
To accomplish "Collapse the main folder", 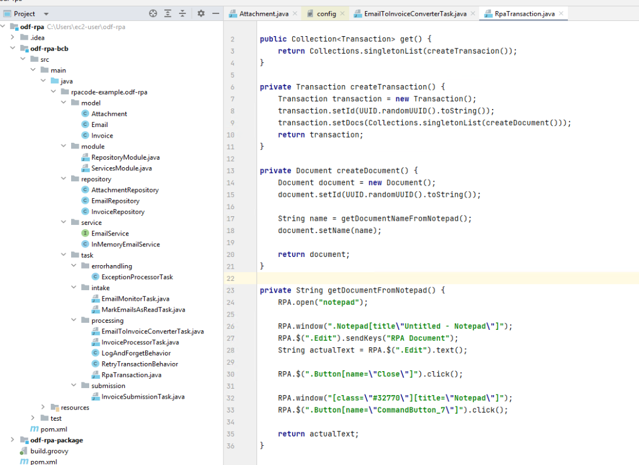I will coord(33,69).
